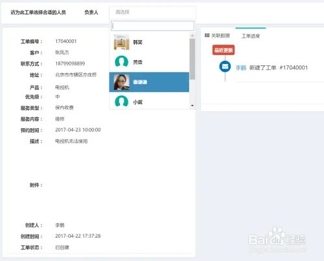Click the service type 保内收费
Viewport: 324px width, 261px height.
[x=64, y=108]
